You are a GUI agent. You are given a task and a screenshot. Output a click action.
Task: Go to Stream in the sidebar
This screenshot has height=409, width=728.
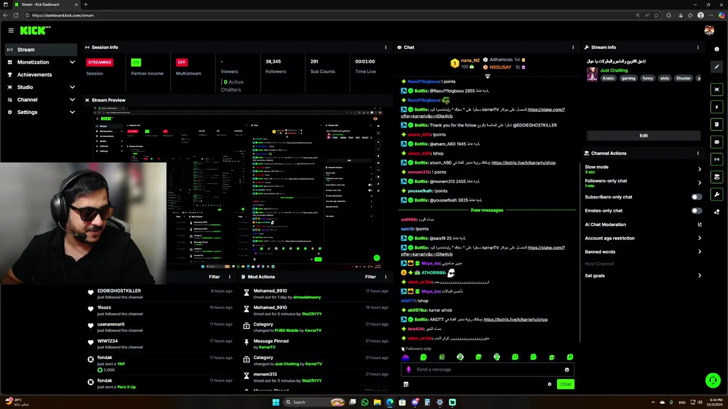41,49
